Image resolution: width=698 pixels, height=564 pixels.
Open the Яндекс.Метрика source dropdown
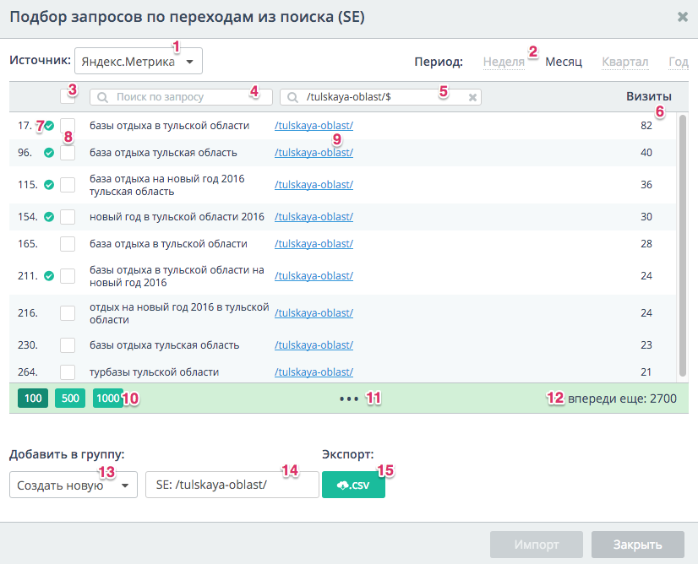click(x=139, y=61)
